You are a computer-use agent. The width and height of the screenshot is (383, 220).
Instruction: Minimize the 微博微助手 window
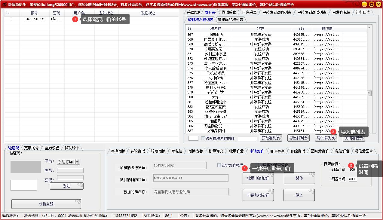364,4
